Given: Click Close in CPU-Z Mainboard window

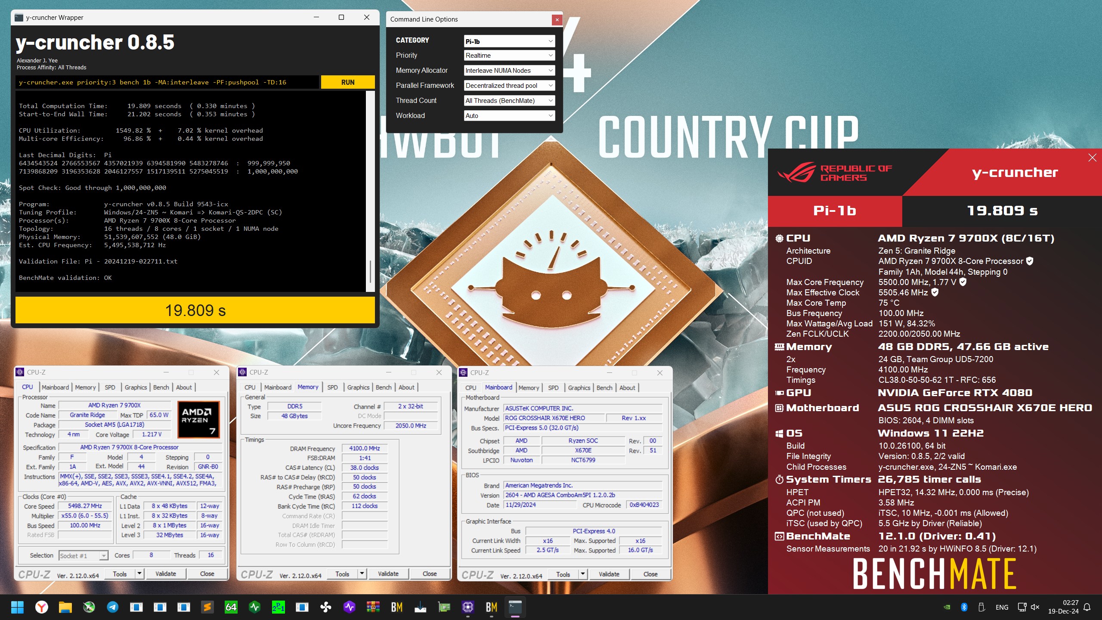Looking at the screenshot, I should [650, 574].
